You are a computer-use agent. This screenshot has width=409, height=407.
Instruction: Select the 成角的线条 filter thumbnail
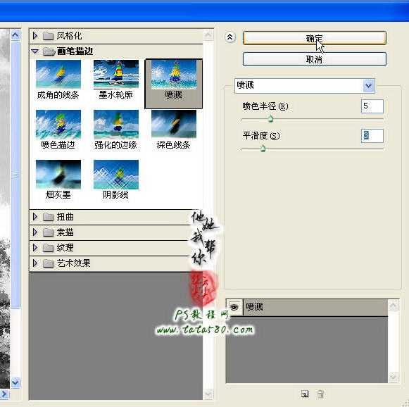[58, 74]
